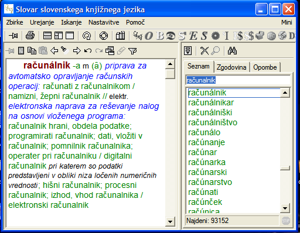300x233 pixels.
Task: Select the letter D dictionary icon
Action: pyautogui.click(x=292, y=36)
